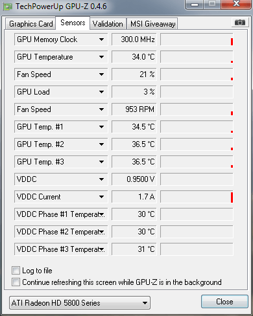Open the Validation tab
Viewport: 253px width, 316px height.
pyautogui.click(x=108, y=23)
